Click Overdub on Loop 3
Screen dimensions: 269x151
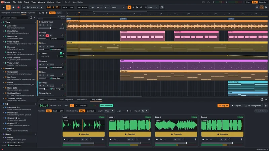(176, 134)
